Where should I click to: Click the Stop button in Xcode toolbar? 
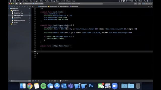click(x=20, y=3)
